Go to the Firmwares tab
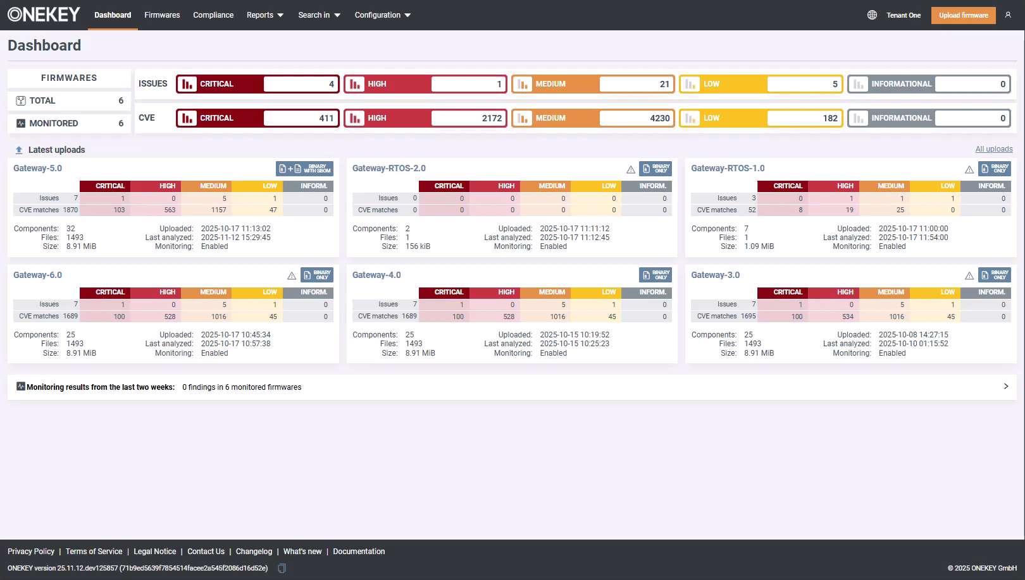Screen dimensions: 1025x580 pyautogui.click(x=162, y=15)
